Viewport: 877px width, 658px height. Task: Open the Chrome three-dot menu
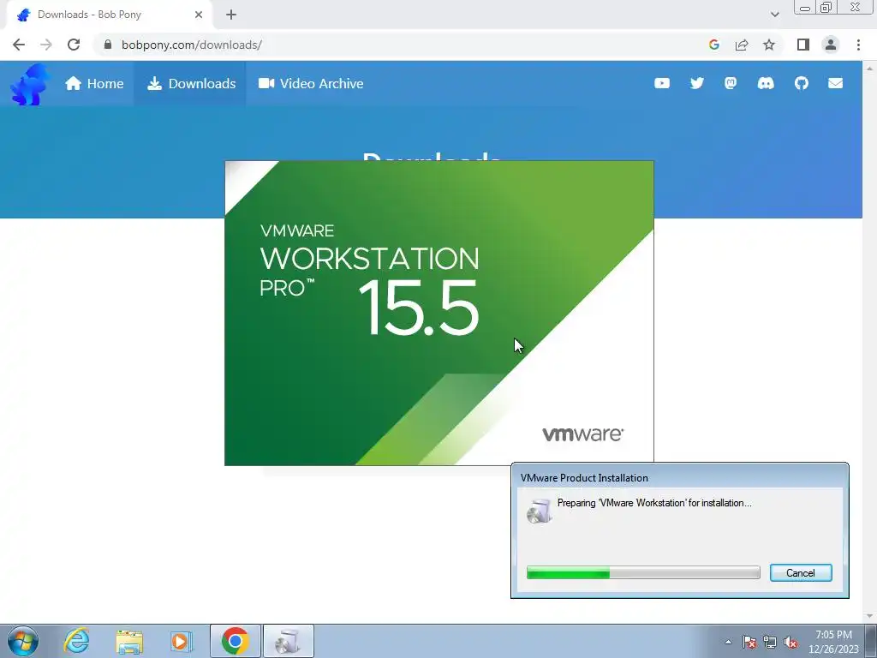pos(858,45)
